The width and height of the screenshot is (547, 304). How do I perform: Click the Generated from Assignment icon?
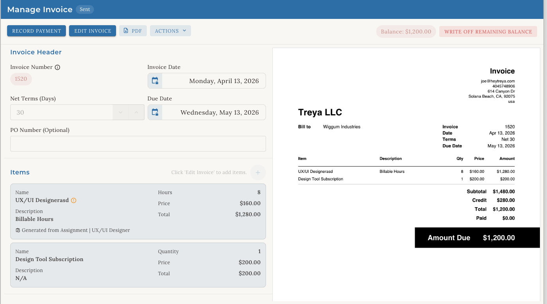pyautogui.click(x=18, y=230)
